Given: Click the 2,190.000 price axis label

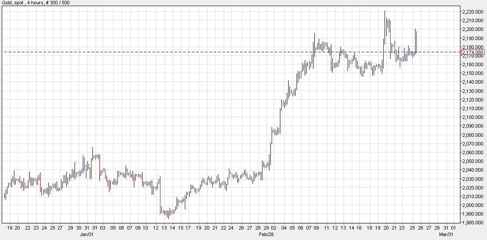Looking at the screenshot, I should coord(473,38).
